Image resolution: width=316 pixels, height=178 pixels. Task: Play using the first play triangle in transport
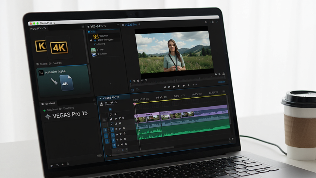pos(174,87)
